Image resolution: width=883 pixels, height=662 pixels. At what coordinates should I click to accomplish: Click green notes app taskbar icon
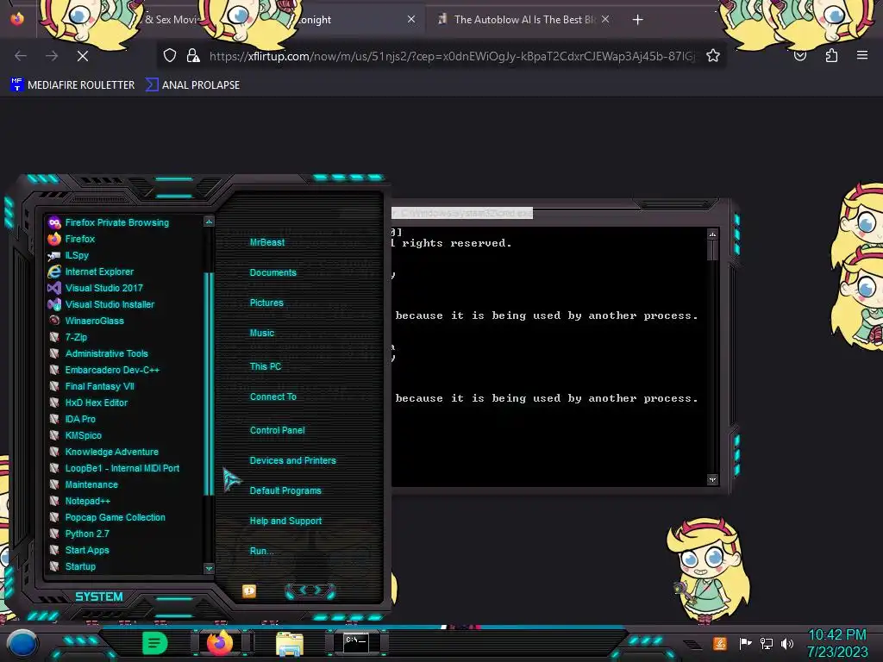click(x=155, y=642)
